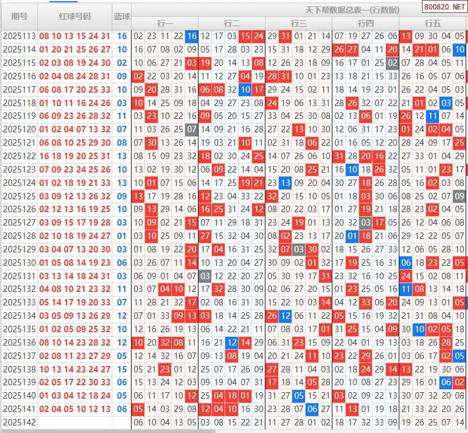Click the 期号 column header
Screen dimensions: 468x433
click(x=19, y=16)
